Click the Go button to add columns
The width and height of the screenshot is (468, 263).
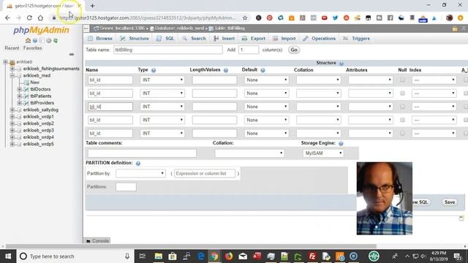pyautogui.click(x=294, y=50)
